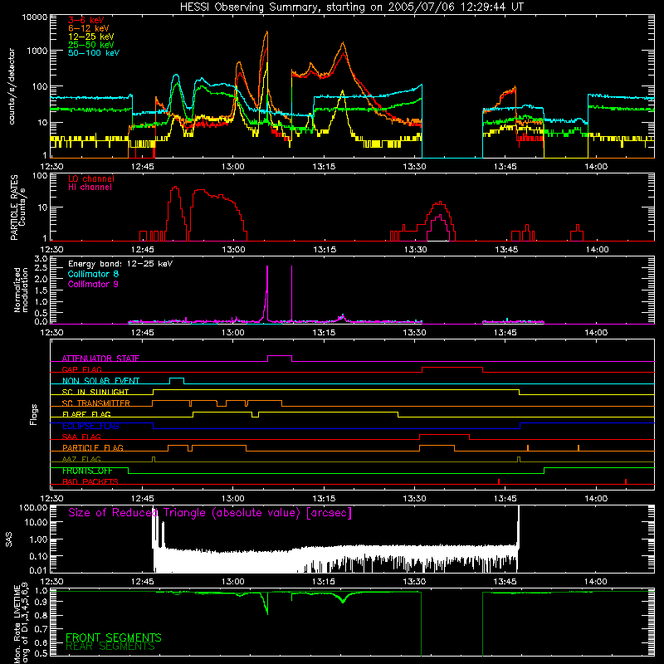Click the raised ATTENUATOR STATE pulse segment
The height and width of the screenshot is (664, 664).
[280, 356]
